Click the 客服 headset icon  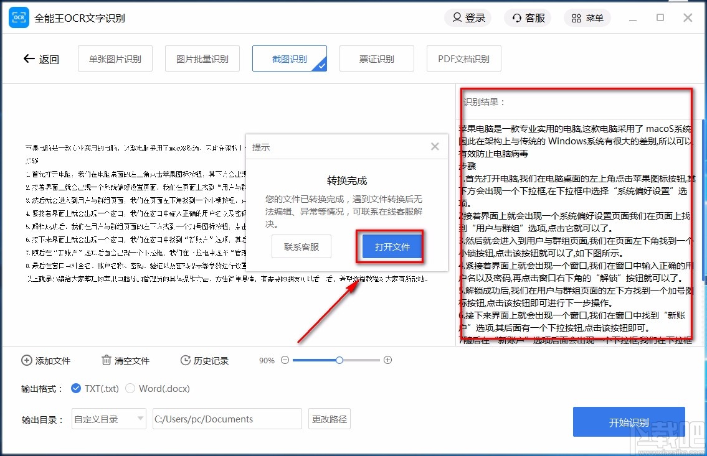(x=516, y=18)
